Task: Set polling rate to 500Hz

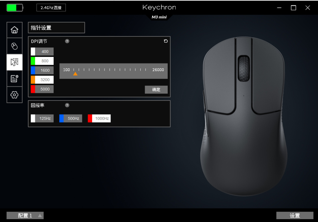Action: pyautogui.click(x=71, y=118)
